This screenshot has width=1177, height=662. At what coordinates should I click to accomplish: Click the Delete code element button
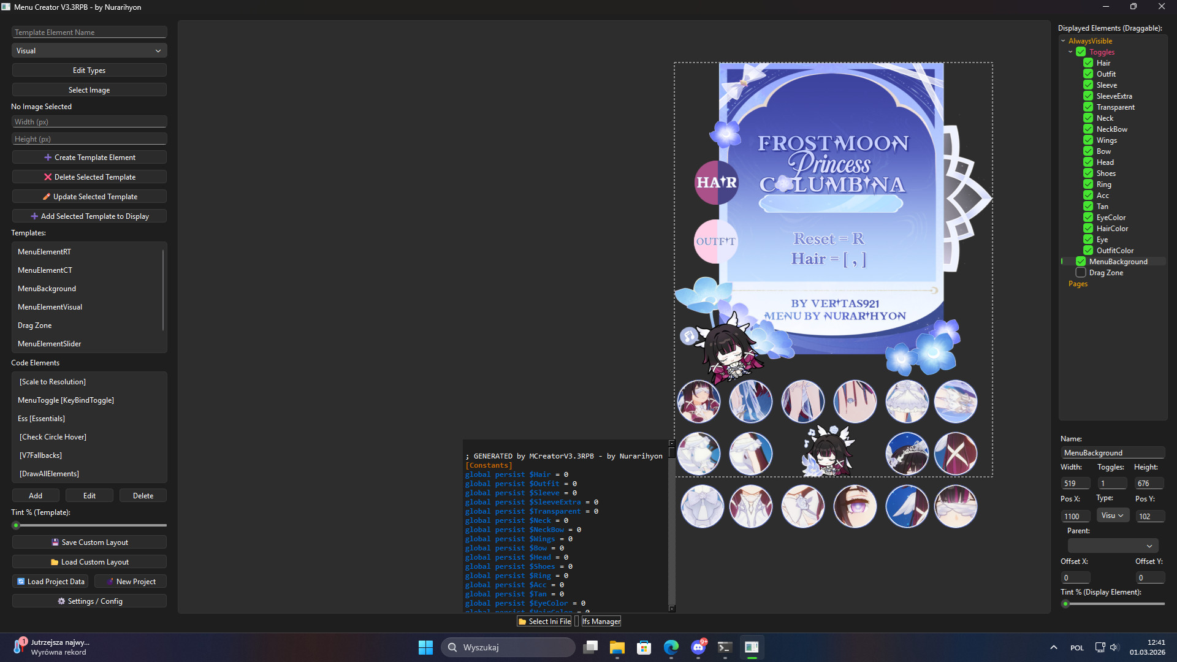point(143,496)
